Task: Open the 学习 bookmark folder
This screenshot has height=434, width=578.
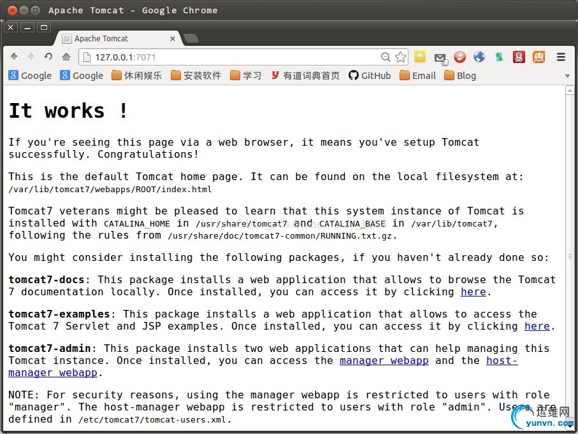Action: [x=246, y=76]
